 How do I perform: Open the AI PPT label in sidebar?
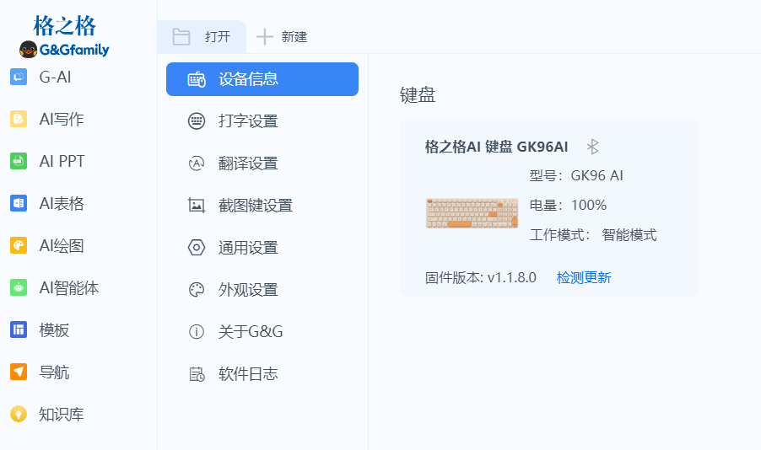[x=62, y=161]
